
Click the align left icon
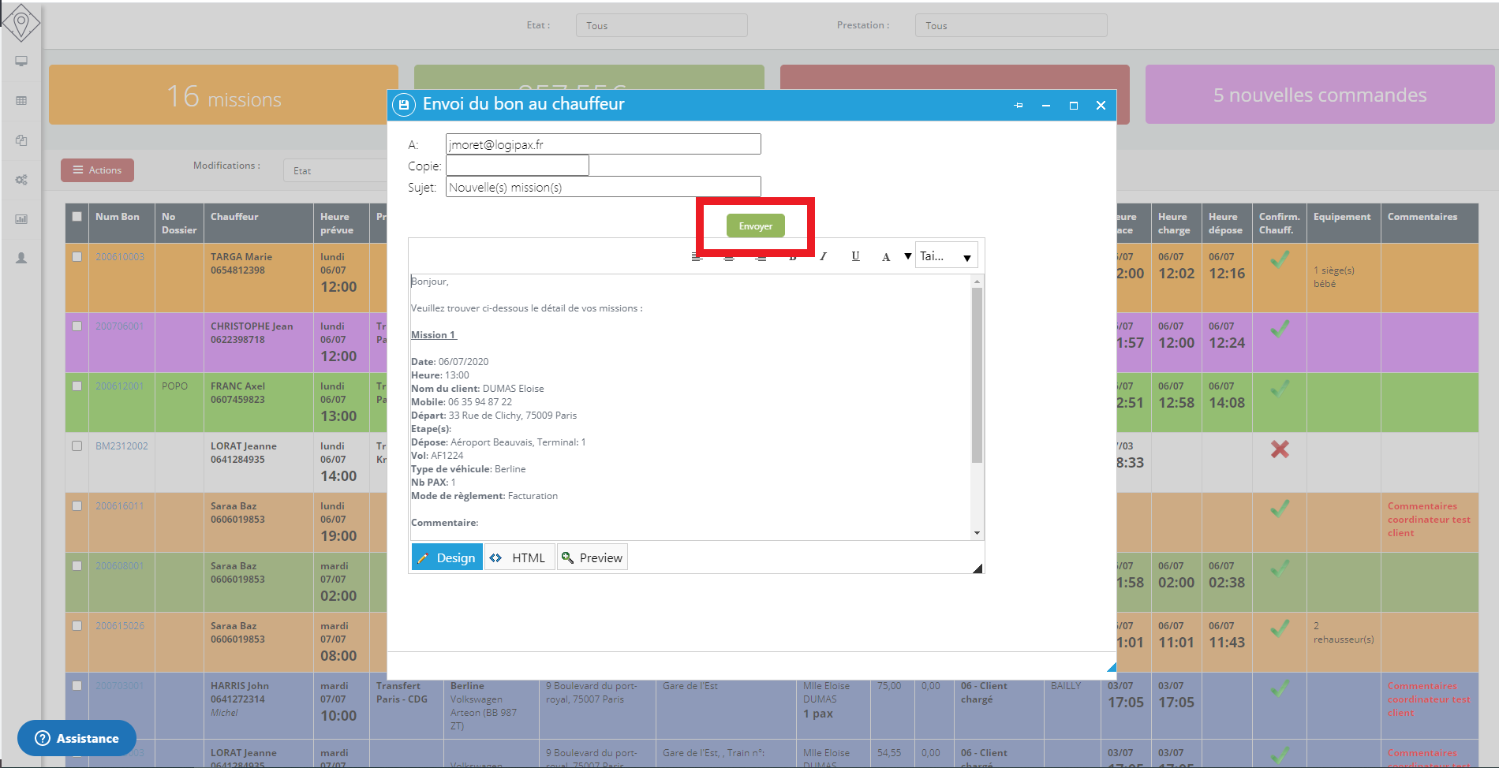pyautogui.click(x=697, y=257)
